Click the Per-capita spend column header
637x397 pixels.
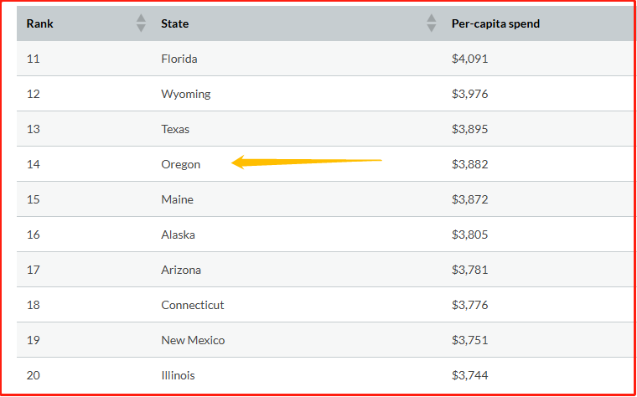tap(495, 23)
